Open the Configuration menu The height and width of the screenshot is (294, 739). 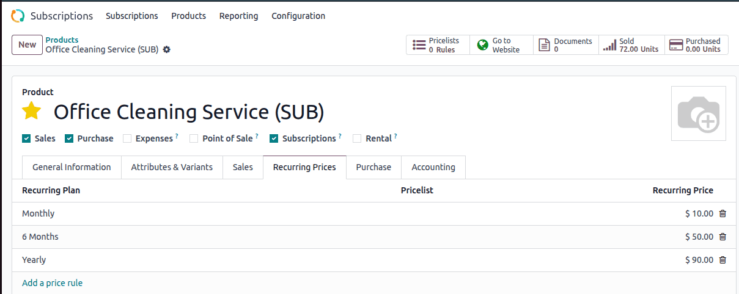[298, 16]
